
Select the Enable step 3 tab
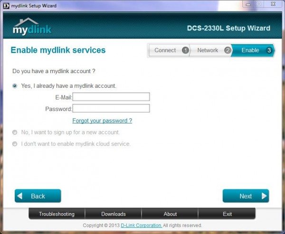[253, 50]
